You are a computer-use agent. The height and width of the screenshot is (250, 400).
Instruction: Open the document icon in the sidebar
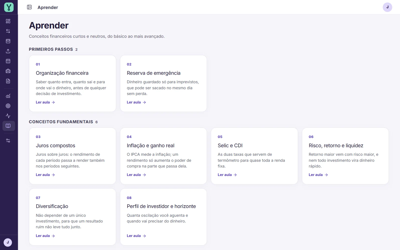pos(8,81)
